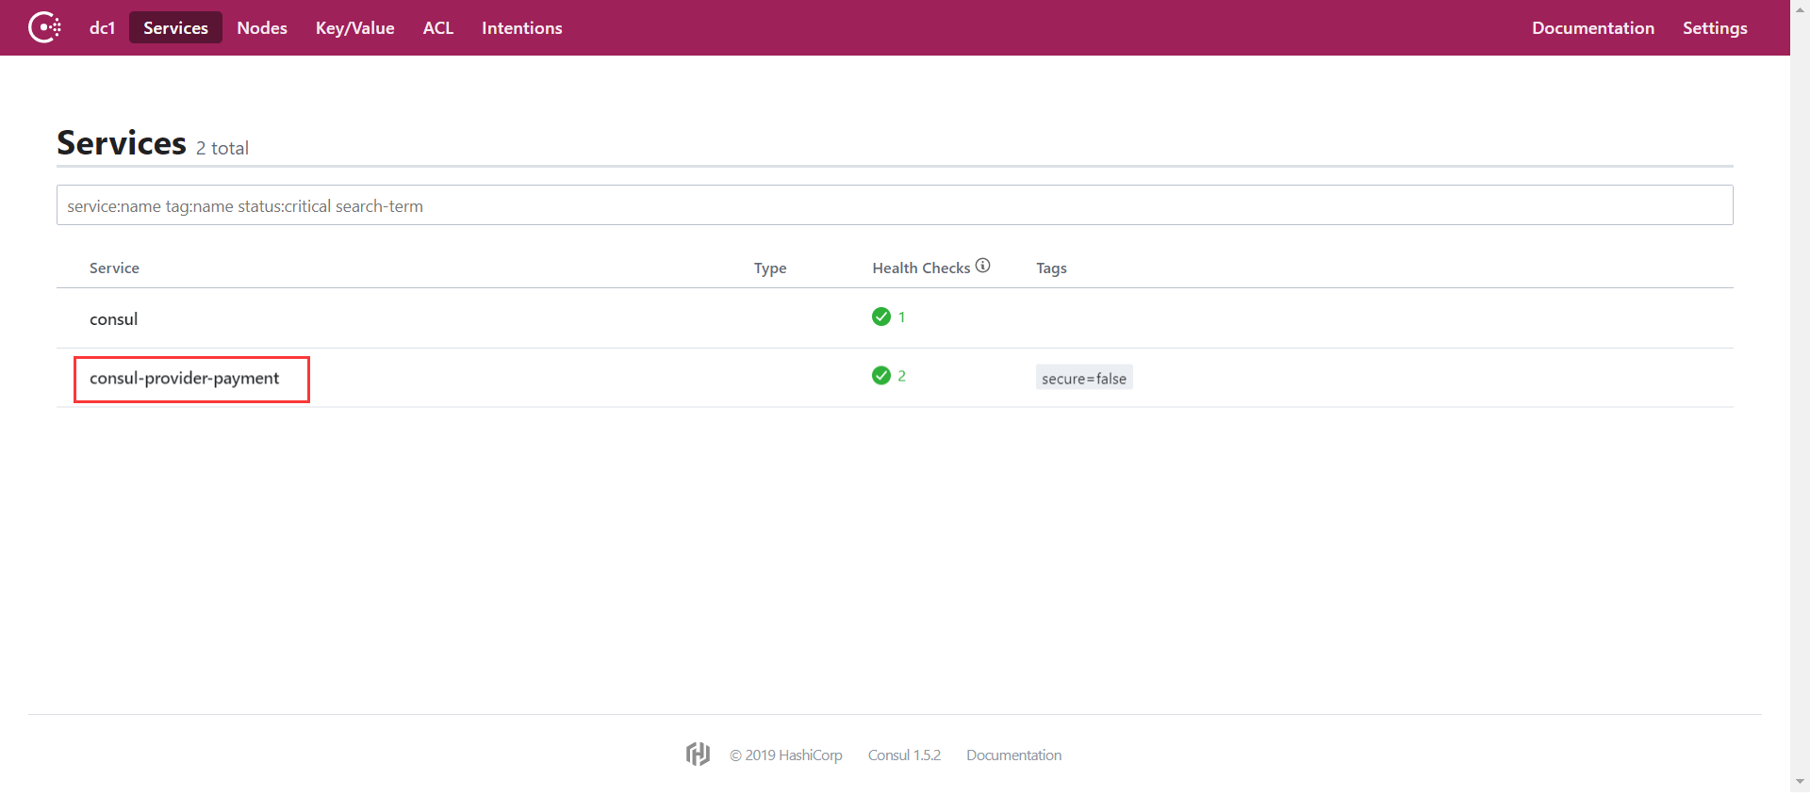The height and width of the screenshot is (796, 1810).
Task: Open the dc1 datacenter selector
Action: 102,28
